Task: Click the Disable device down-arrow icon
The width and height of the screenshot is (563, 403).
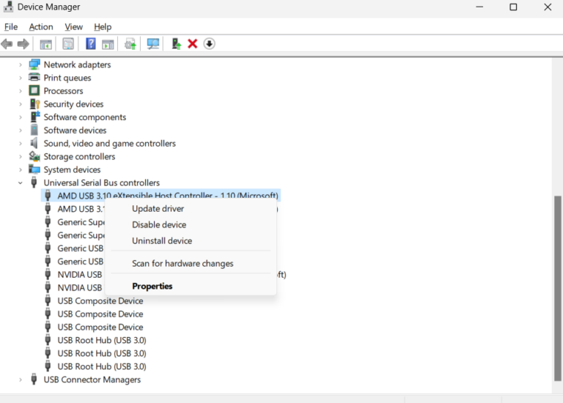Action: click(x=209, y=44)
